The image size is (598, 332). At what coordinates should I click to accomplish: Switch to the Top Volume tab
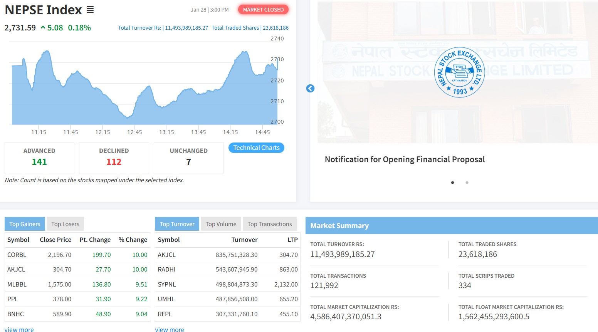[221, 224]
